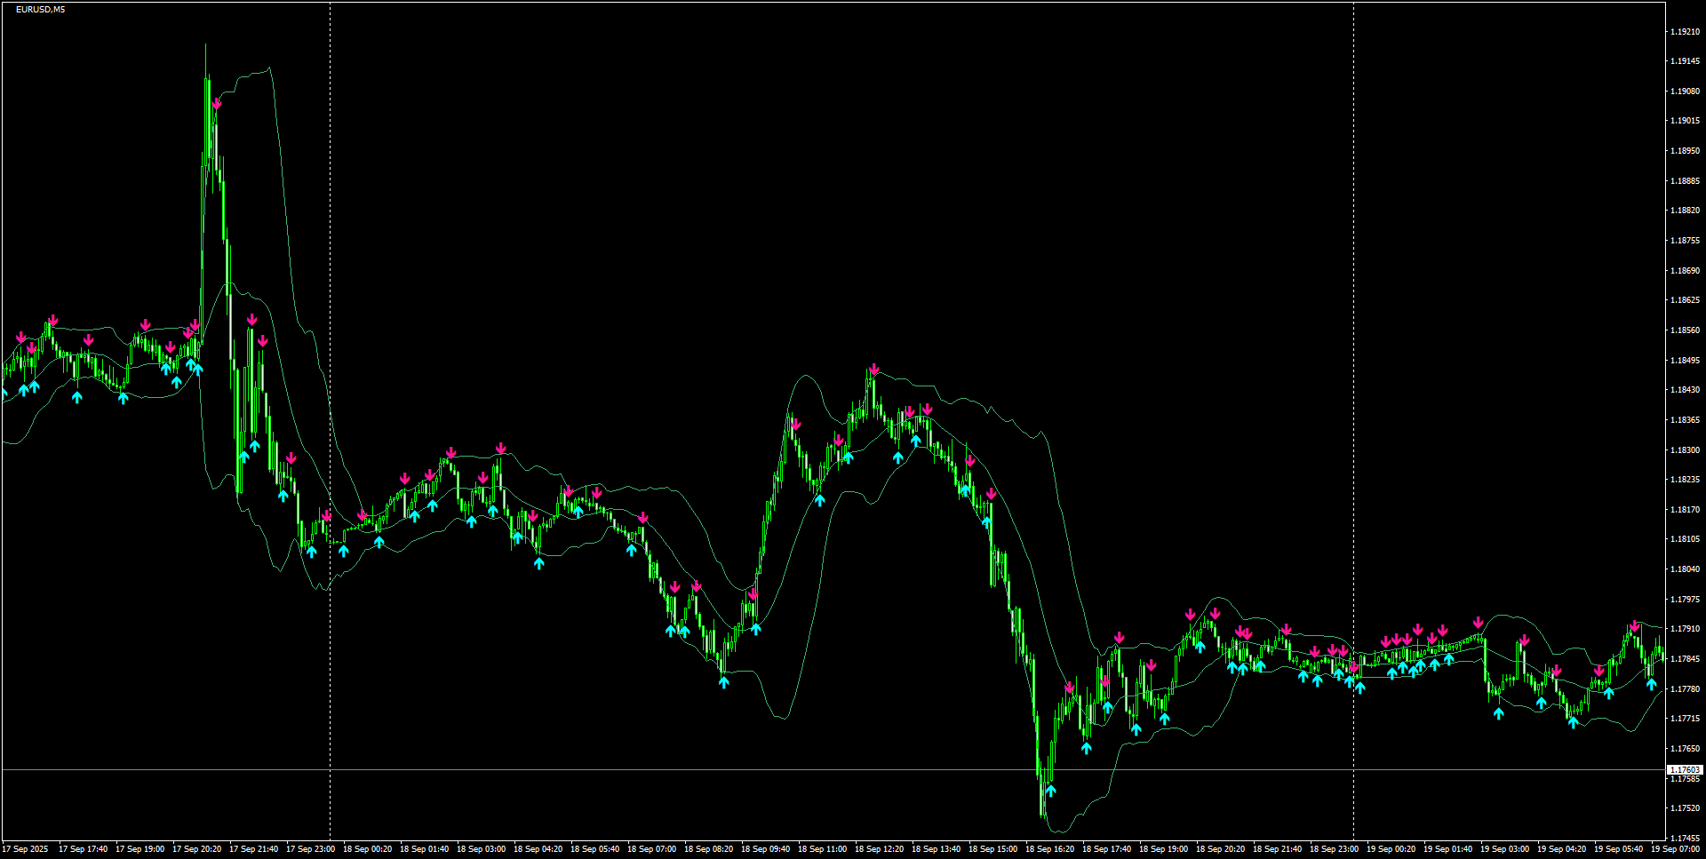Click the 19 Sep 03:00 time label
1706x859 pixels.
click(x=1504, y=849)
